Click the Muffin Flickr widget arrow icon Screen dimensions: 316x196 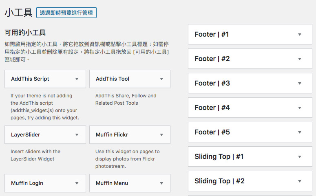161,134
